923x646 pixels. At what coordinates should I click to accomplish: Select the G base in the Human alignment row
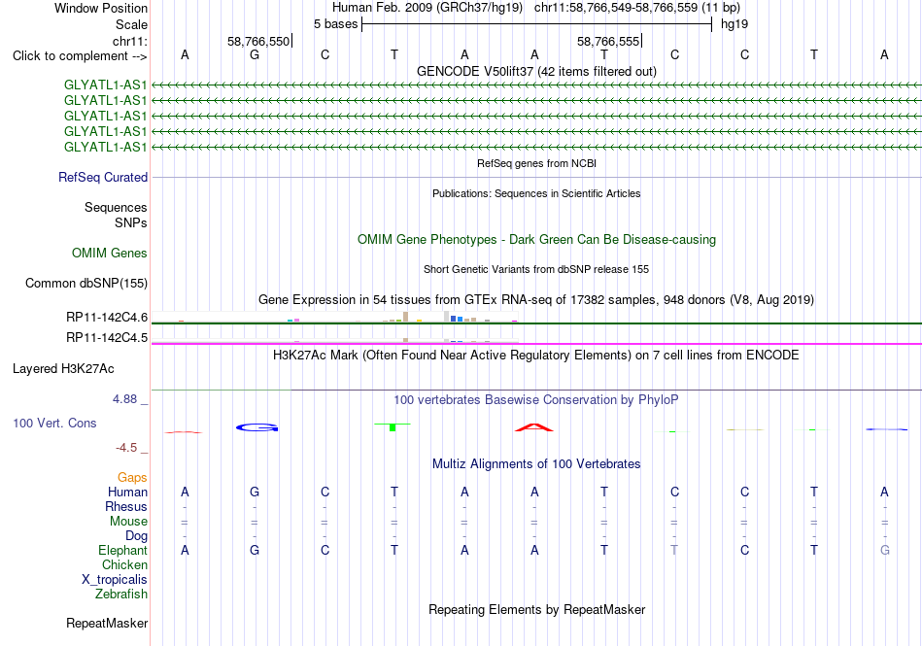click(255, 492)
